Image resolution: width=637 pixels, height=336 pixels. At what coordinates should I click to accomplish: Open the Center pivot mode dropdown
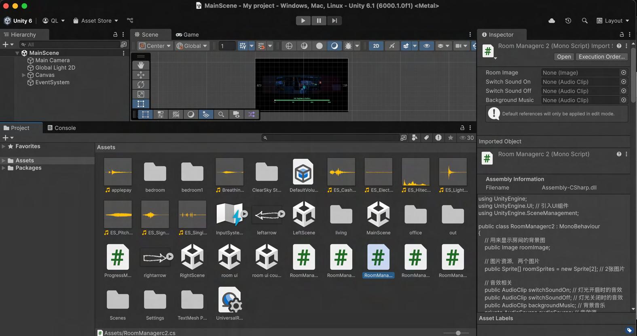[x=155, y=46]
